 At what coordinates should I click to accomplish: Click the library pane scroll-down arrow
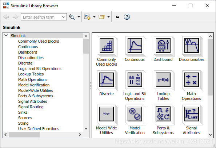(x=210, y=135)
